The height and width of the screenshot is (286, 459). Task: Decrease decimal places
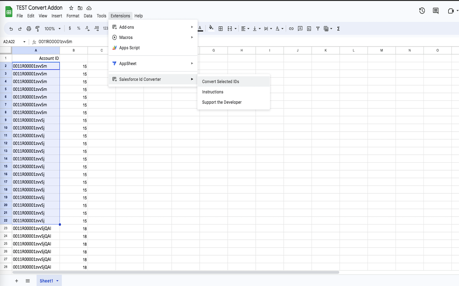click(x=87, y=29)
